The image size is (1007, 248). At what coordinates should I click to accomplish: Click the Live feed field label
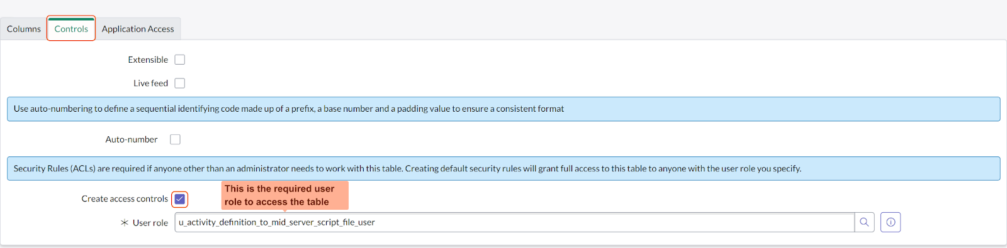pyautogui.click(x=150, y=83)
